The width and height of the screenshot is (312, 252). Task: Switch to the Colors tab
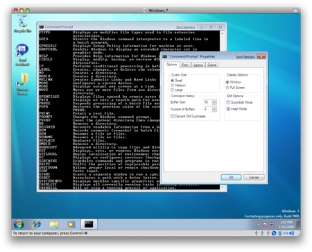pos(211,65)
